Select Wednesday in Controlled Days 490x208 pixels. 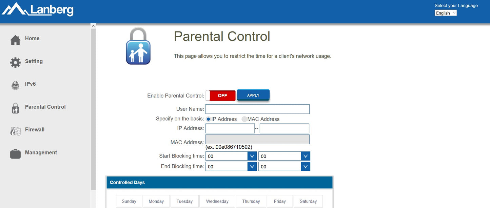click(x=217, y=201)
